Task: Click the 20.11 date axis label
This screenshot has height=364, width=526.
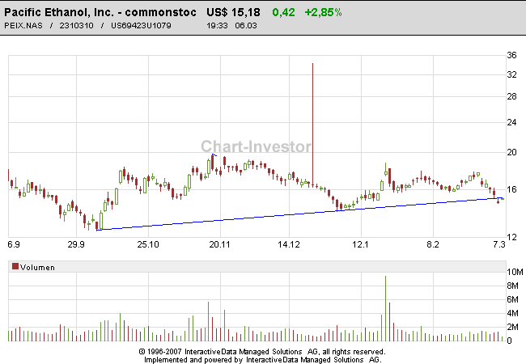Action: pyautogui.click(x=220, y=244)
